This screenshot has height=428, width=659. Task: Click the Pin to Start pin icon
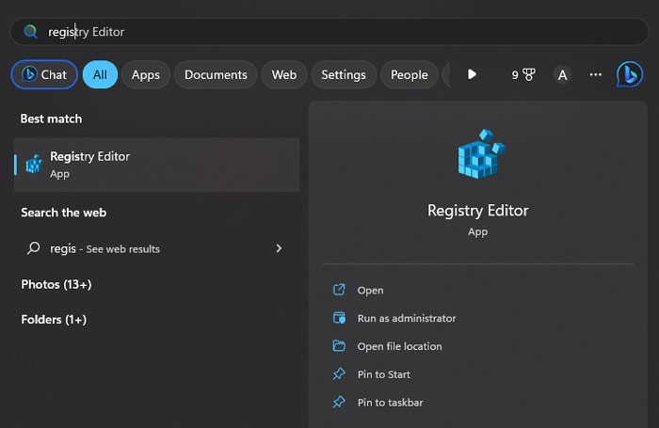click(339, 373)
